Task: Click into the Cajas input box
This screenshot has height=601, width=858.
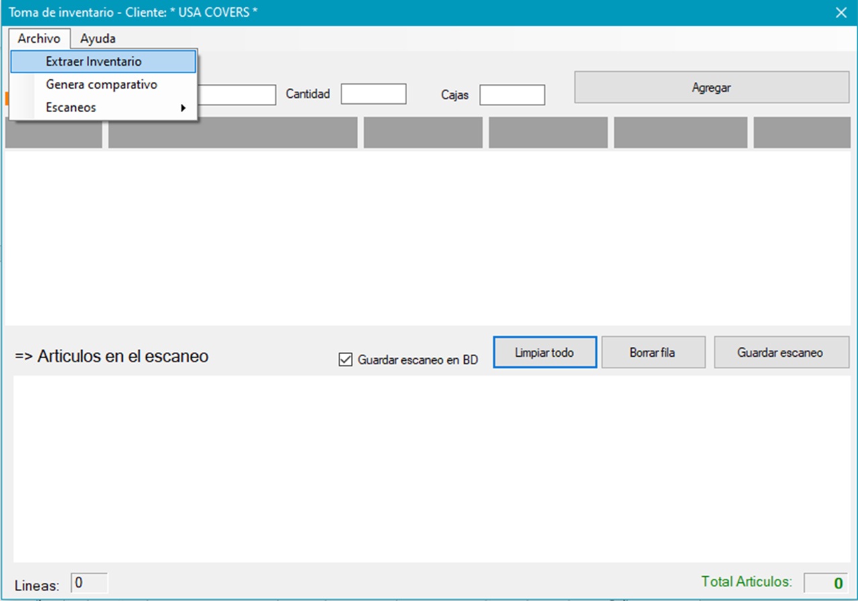Action: click(x=512, y=95)
